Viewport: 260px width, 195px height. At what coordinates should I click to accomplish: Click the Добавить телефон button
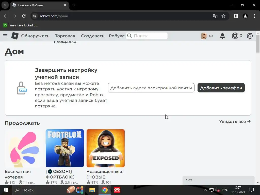221,88
